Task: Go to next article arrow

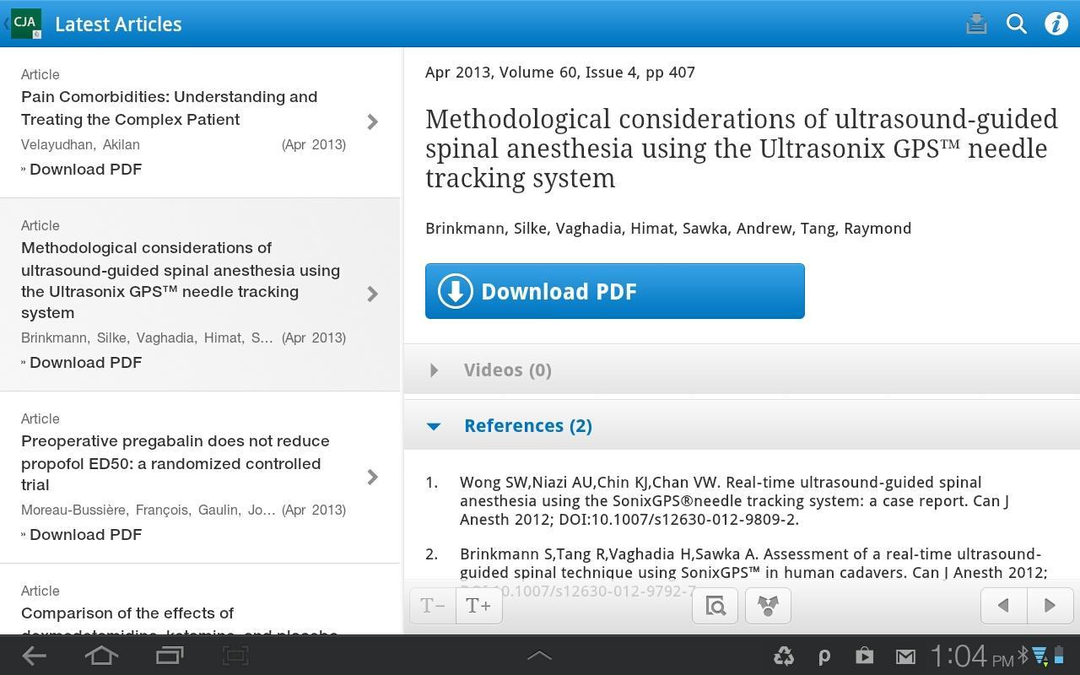Action: pyautogui.click(x=1050, y=606)
